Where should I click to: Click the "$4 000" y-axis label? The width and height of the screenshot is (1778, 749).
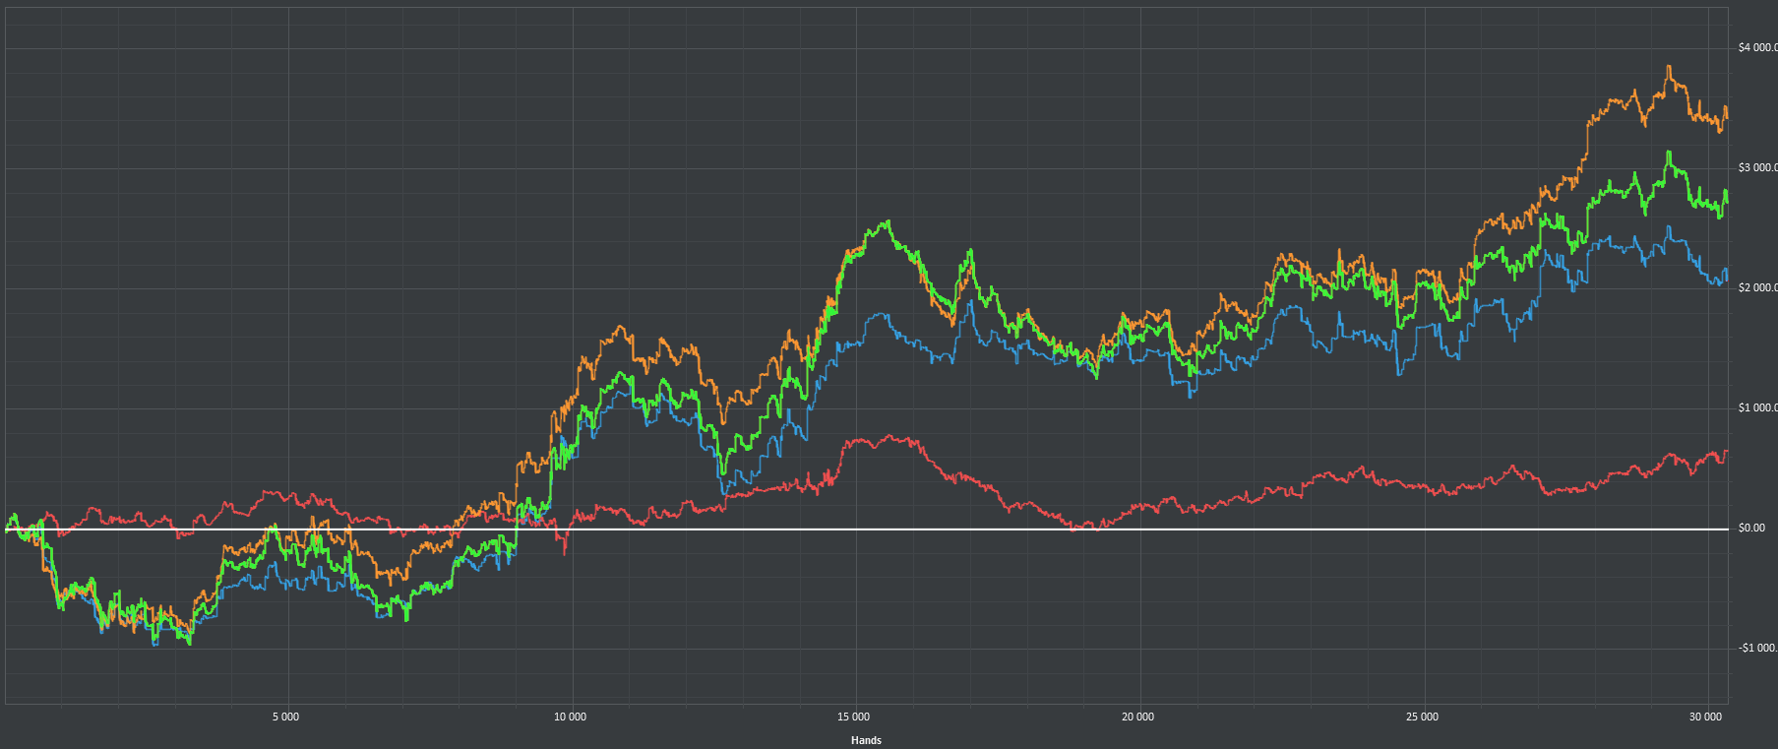1757,47
